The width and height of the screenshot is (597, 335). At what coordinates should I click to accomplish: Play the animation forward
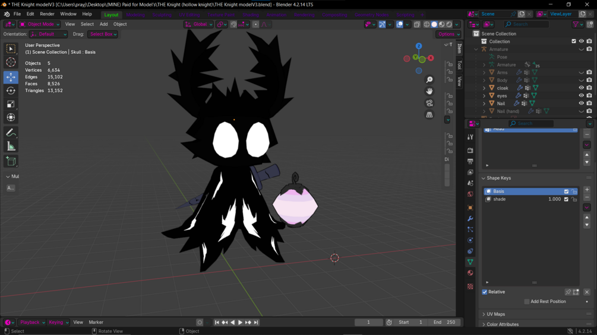click(240, 323)
